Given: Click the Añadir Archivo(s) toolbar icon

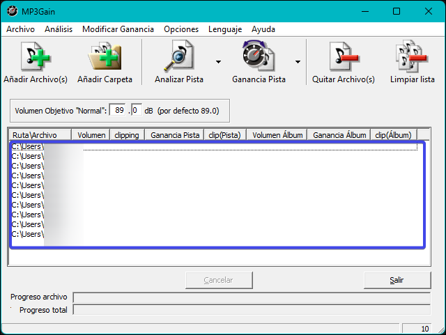Looking at the screenshot, I should click(36, 56).
